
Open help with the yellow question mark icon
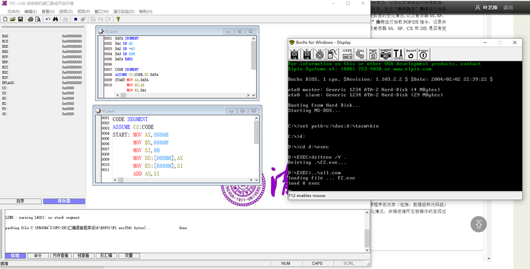pyautogui.click(x=118, y=19)
